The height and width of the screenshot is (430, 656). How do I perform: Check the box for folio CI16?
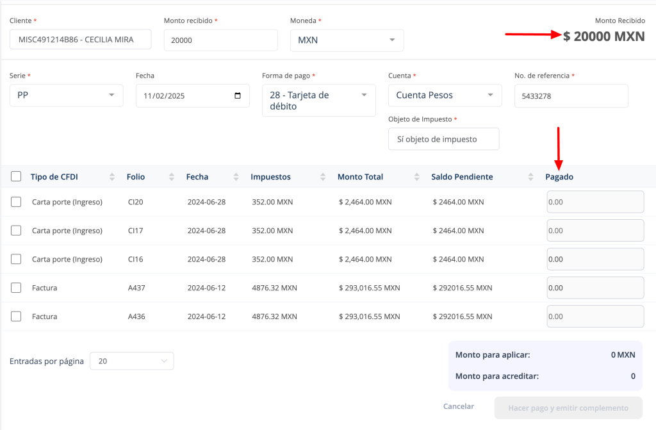(16, 259)
